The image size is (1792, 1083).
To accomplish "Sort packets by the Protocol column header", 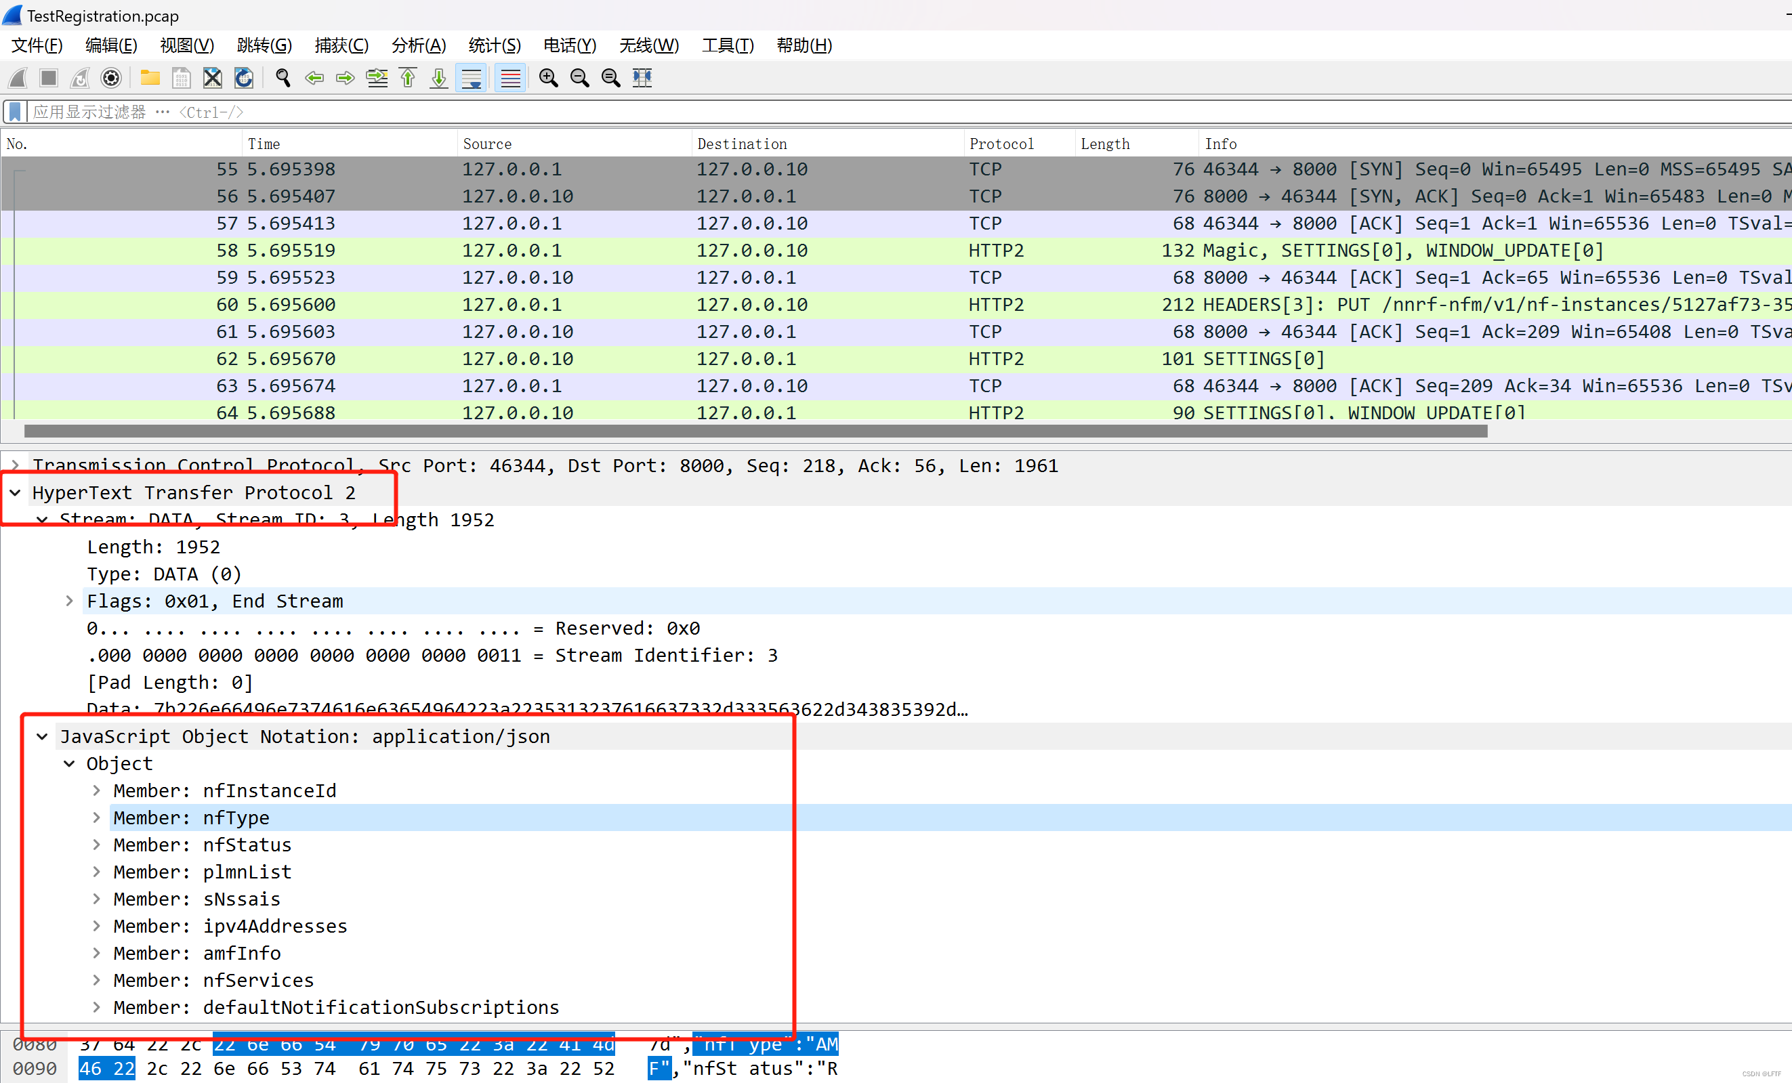I will [x=1001, y=144].
